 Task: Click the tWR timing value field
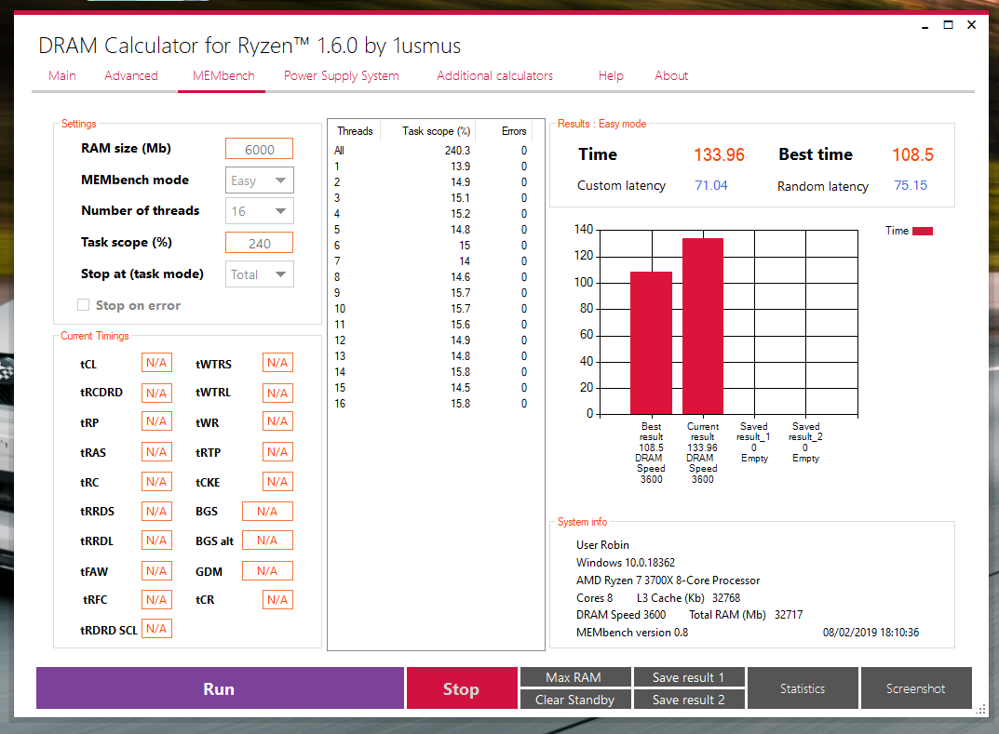(277, 421)
